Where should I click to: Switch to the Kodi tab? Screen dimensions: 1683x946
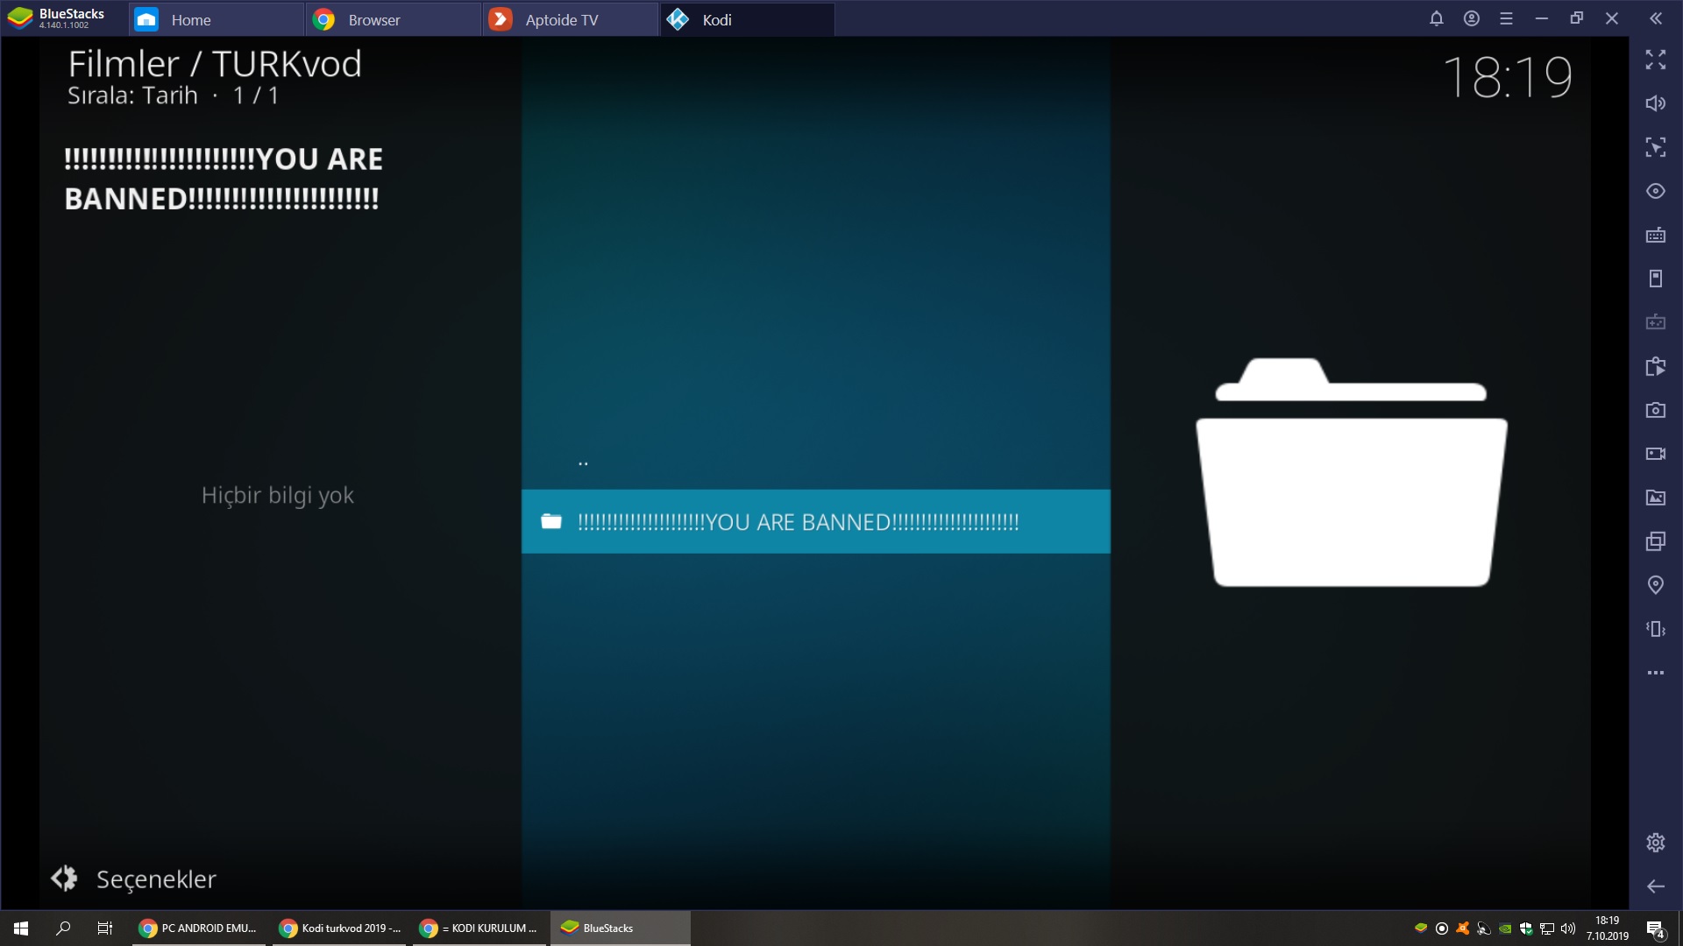(x=748, y=19)
